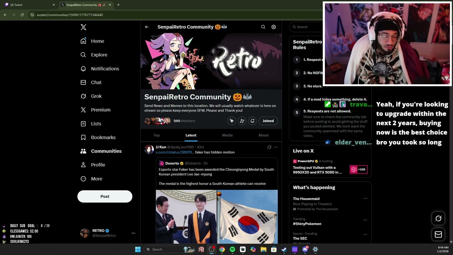This screenshot has width=453, height=255.
Task: Search within the community via the magnifier icon
Action: pos(263,27)
